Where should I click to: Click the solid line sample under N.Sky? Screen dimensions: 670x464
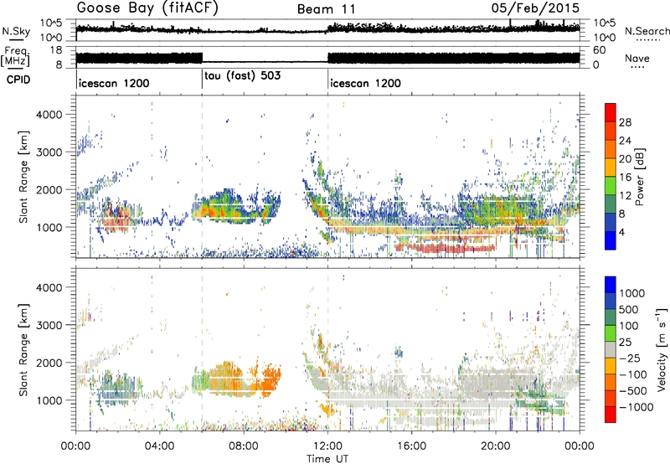tap(16, 40)
